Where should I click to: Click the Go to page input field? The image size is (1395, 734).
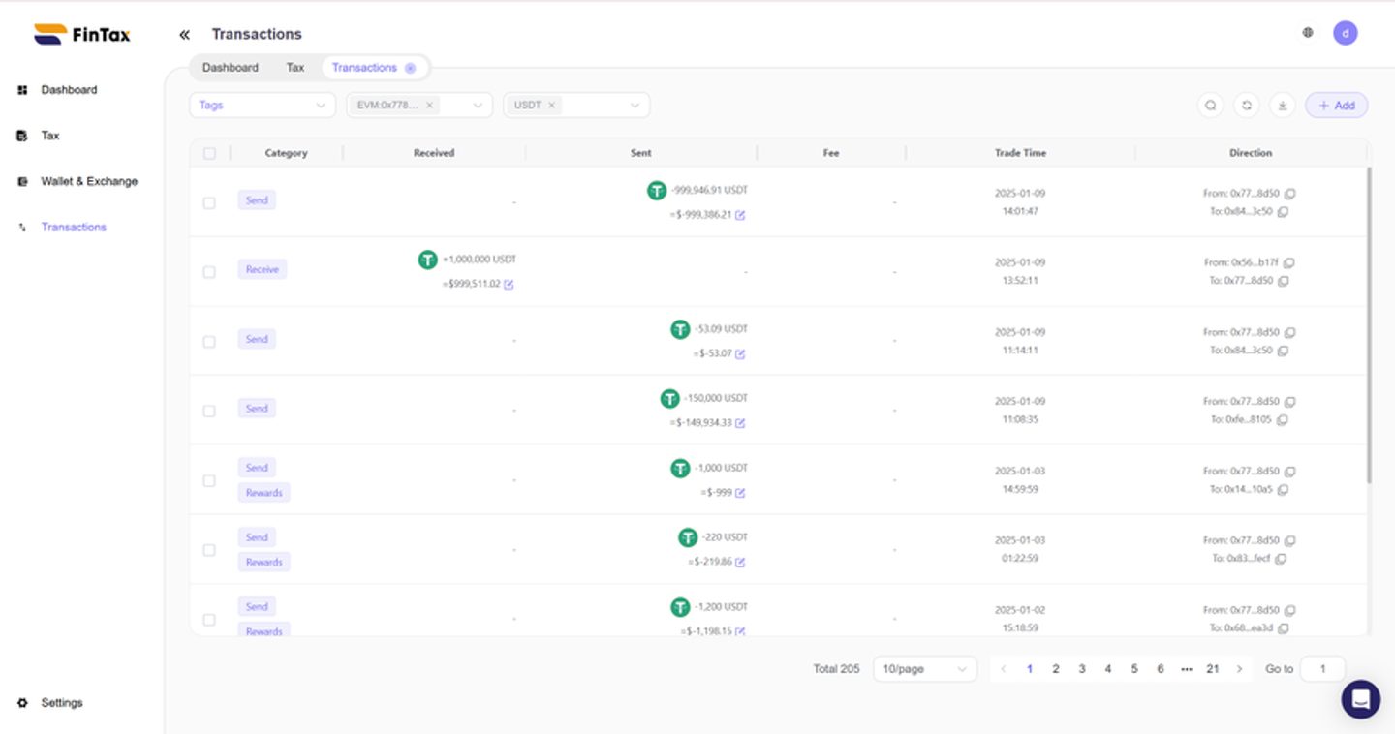[x=1322, y=669]
